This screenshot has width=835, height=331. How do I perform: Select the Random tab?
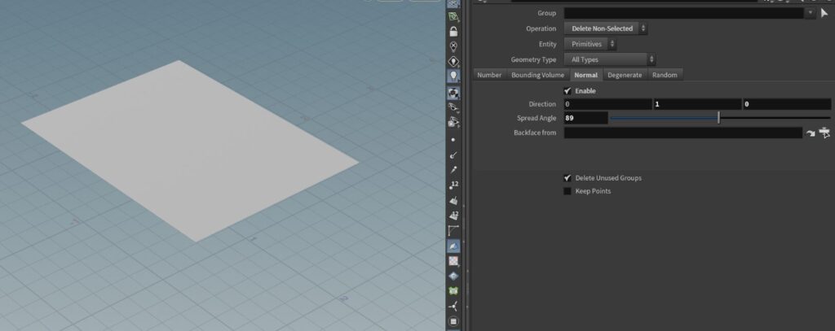(x=665, y=75)
